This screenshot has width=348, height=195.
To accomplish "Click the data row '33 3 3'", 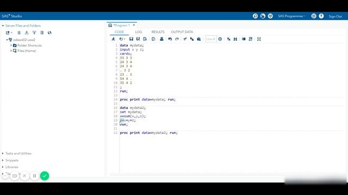I will point(126,58).
